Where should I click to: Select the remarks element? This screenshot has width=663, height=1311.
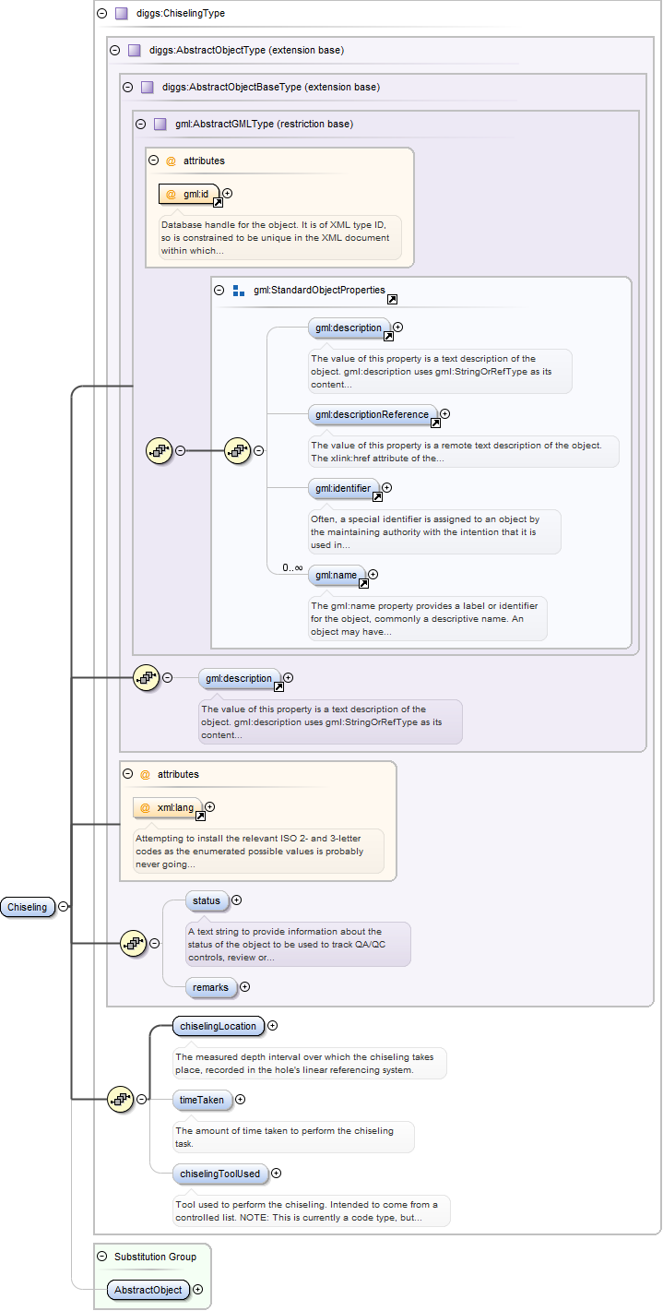click(x=210, y=987)
